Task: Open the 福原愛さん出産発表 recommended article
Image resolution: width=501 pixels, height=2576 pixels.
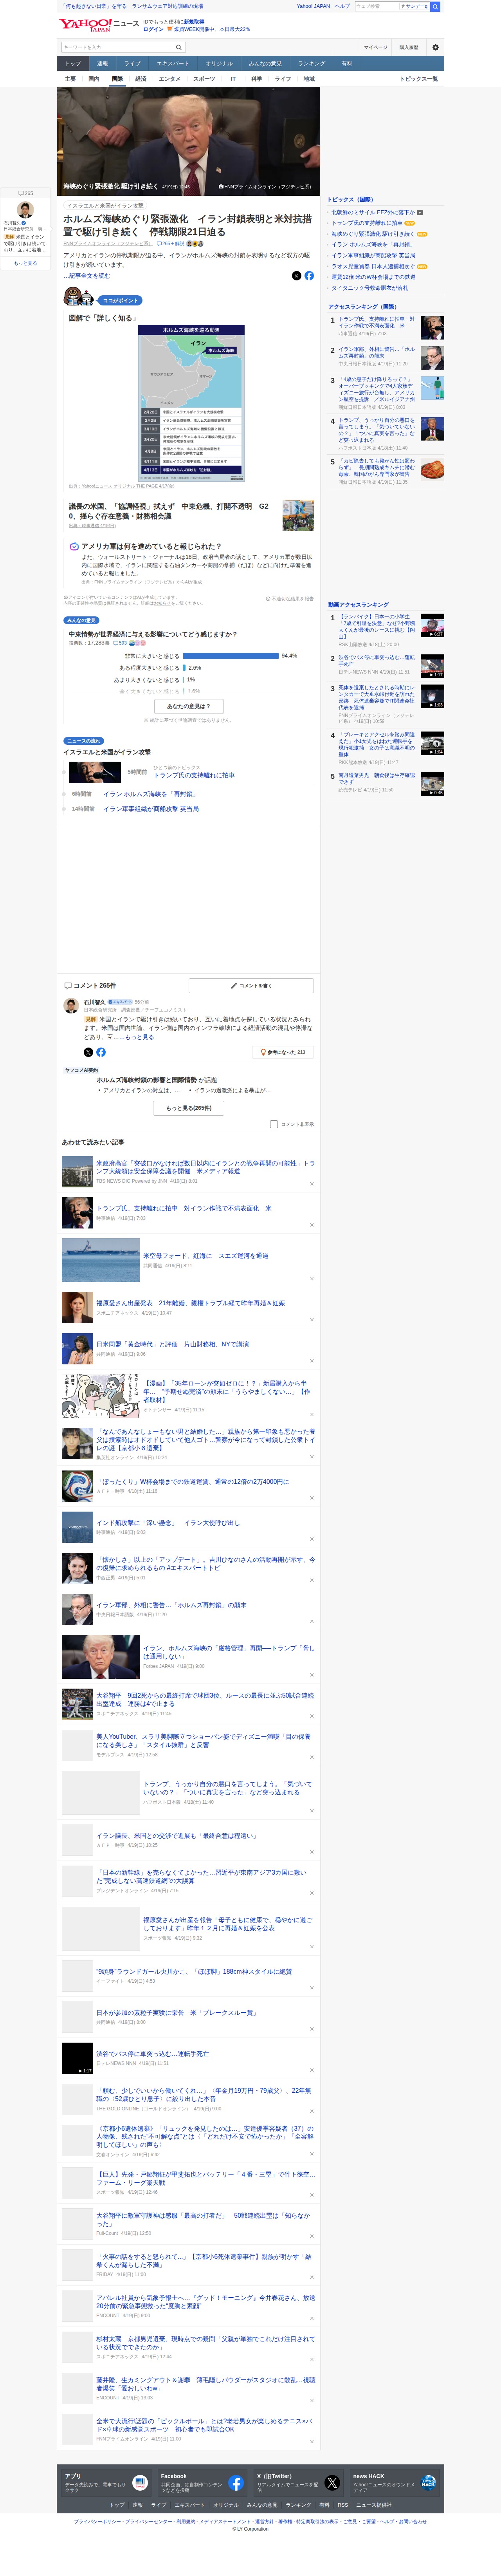Action: pos(190,1303)
